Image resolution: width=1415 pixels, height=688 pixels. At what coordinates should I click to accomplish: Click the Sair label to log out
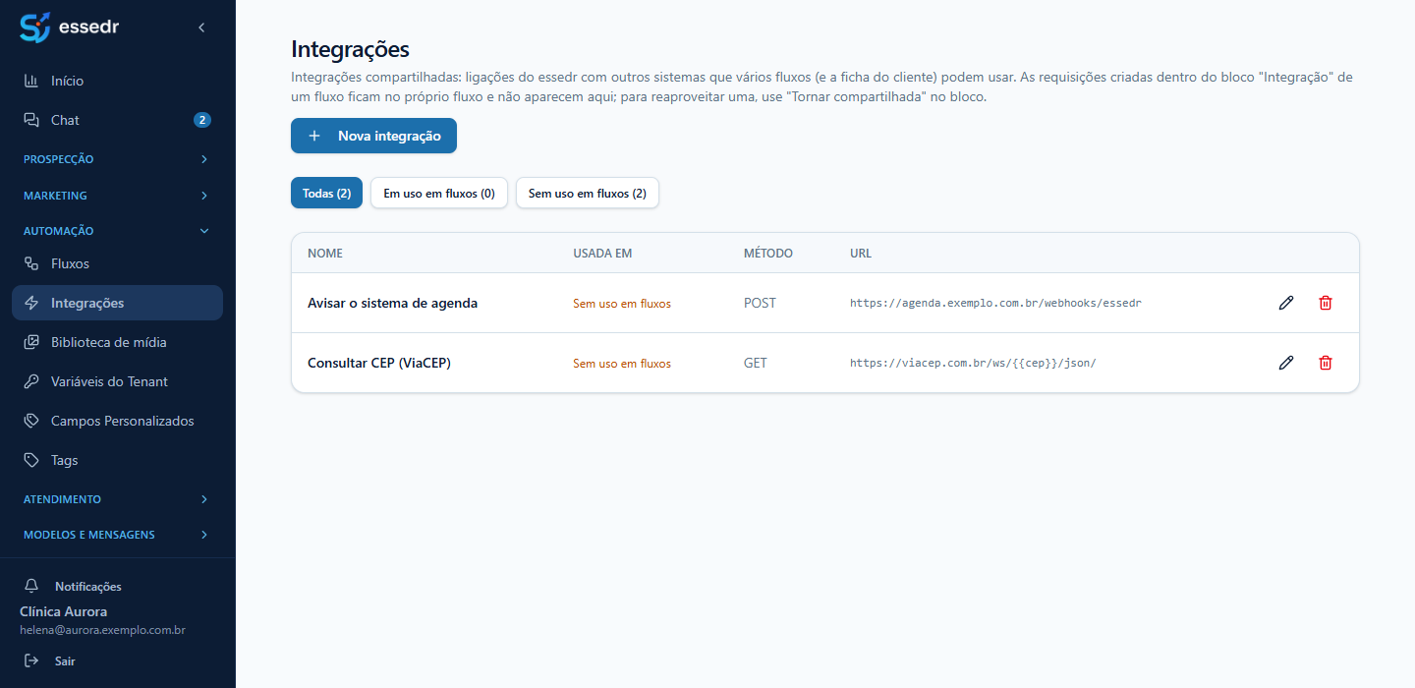[65, 661]
